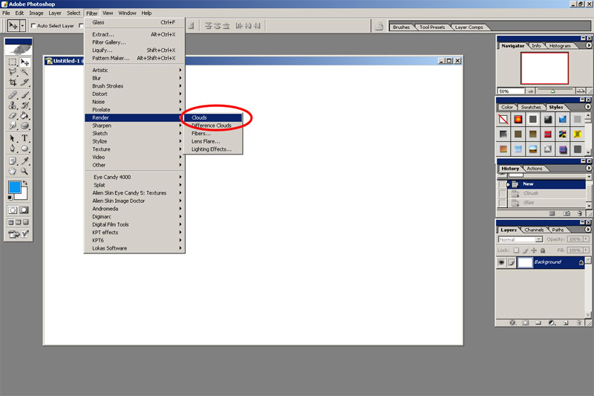Open Opacity slider arrow in Layers

coord(586,239)
